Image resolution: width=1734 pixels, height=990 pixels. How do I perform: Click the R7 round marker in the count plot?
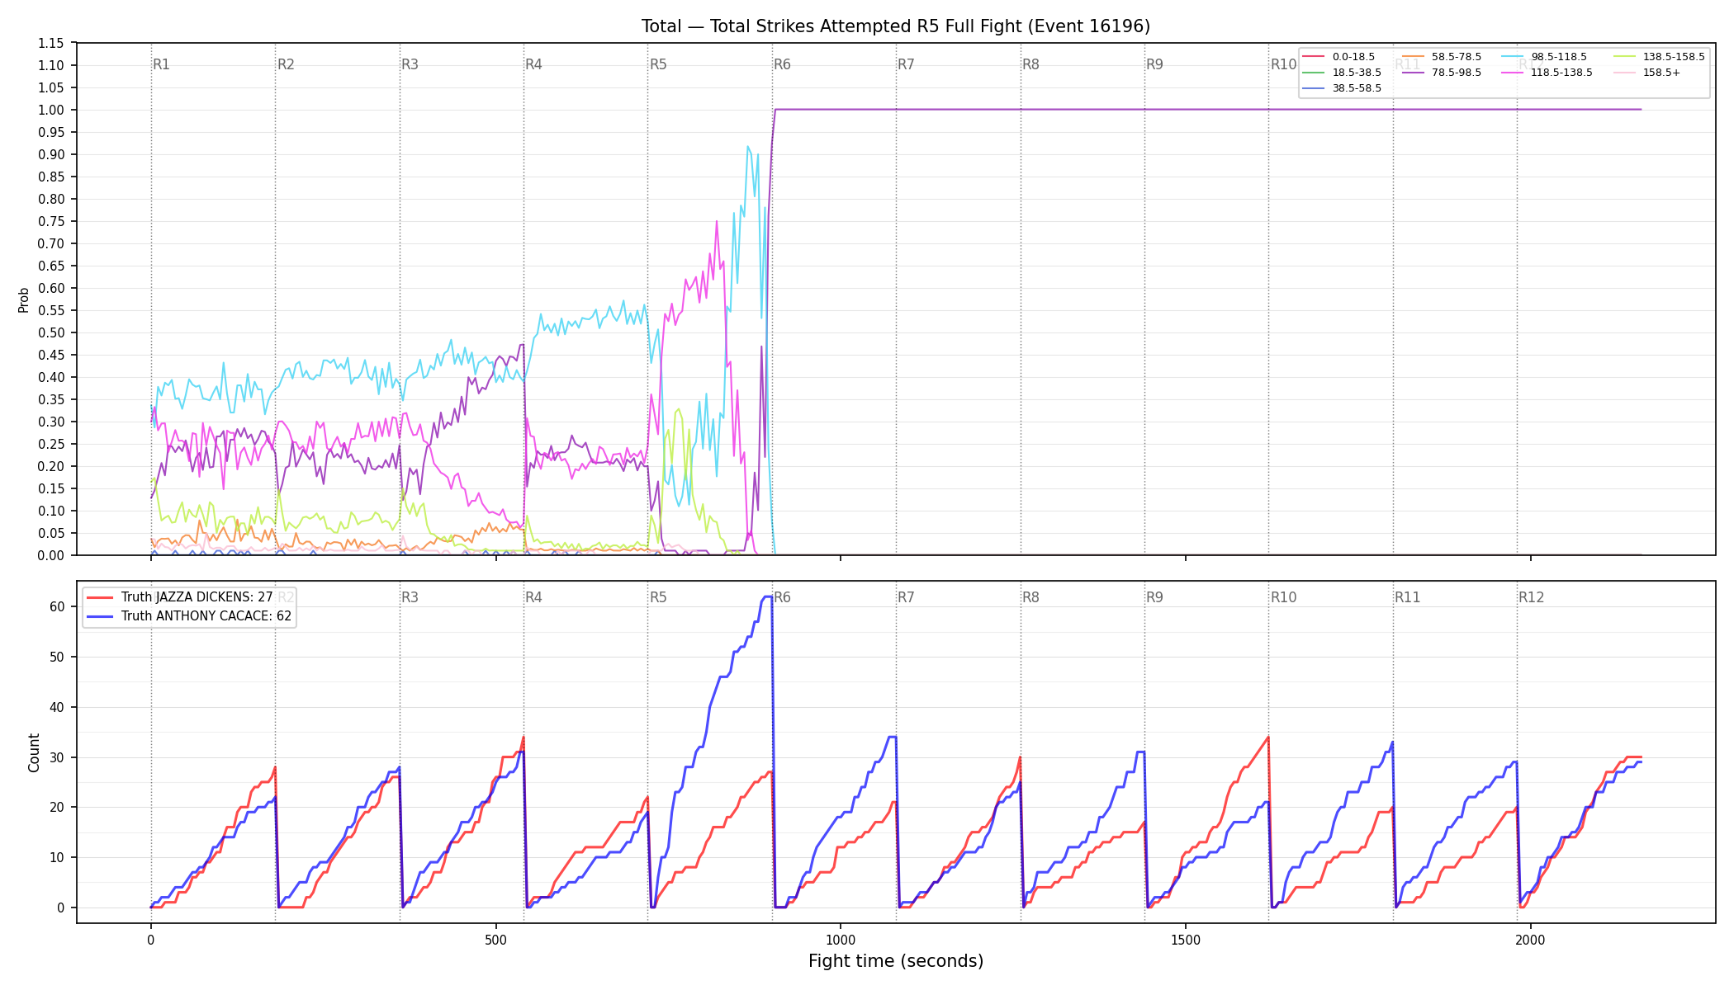tap(907, 597)
